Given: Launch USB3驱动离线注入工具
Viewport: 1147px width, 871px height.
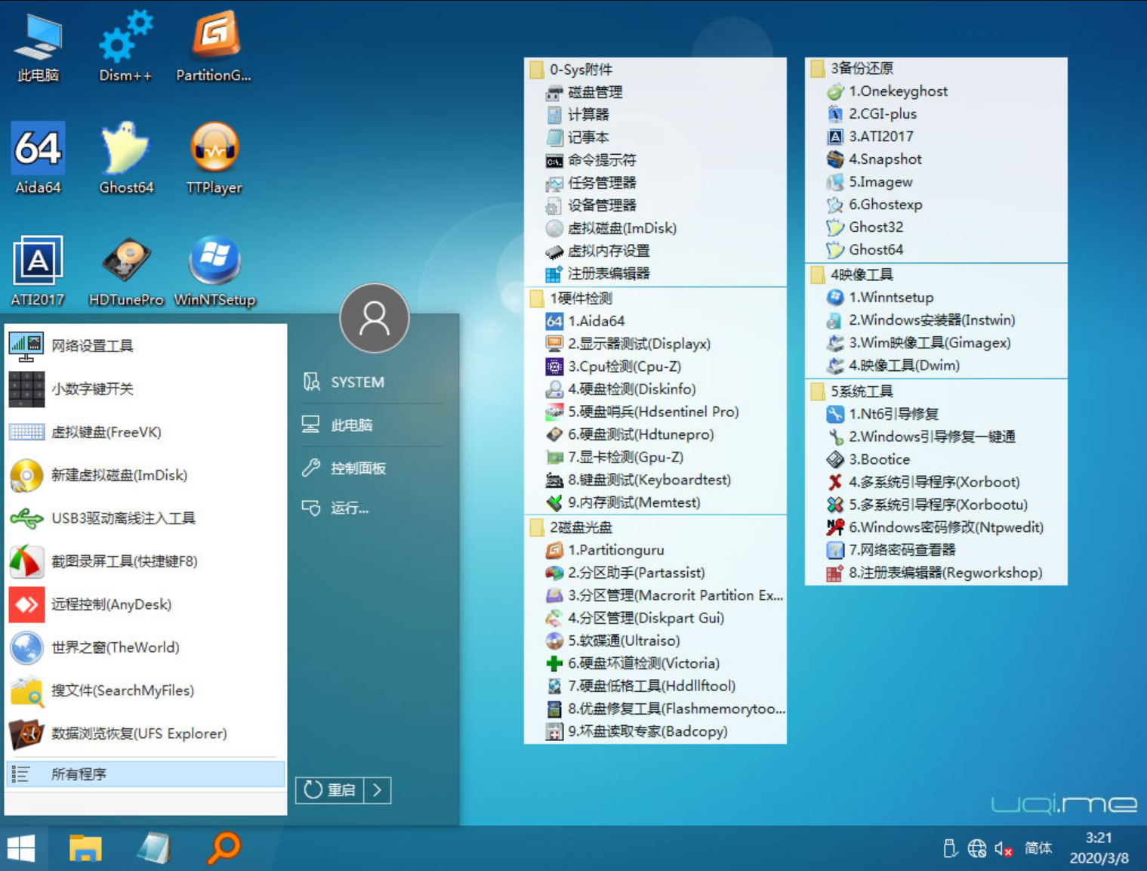Looking at the screenshot, I should click(146, 518).
